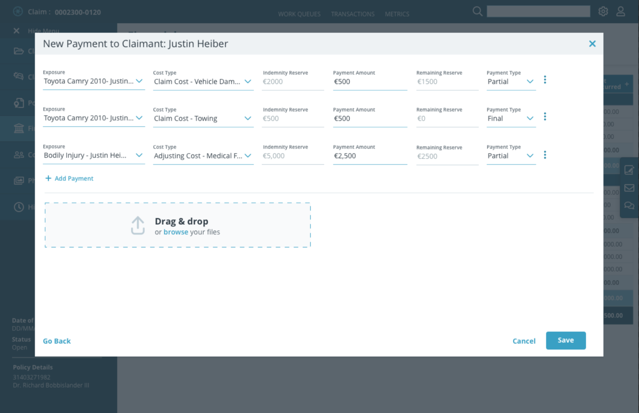Click the search magnifier in top bar

(x=477, y=11)
